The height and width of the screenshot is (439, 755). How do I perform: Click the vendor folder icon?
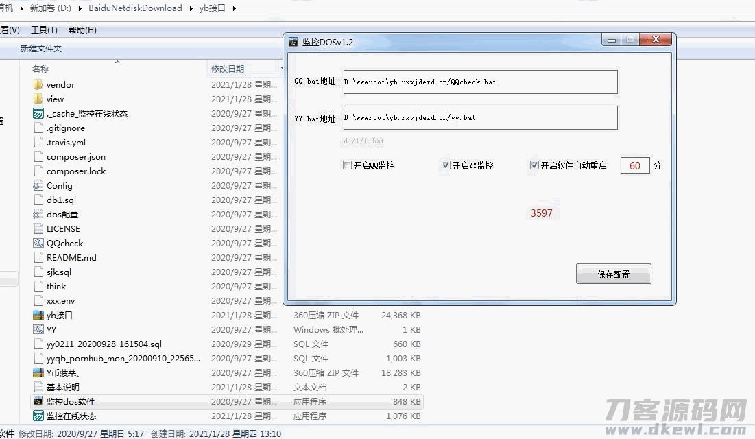click(38, 85)
